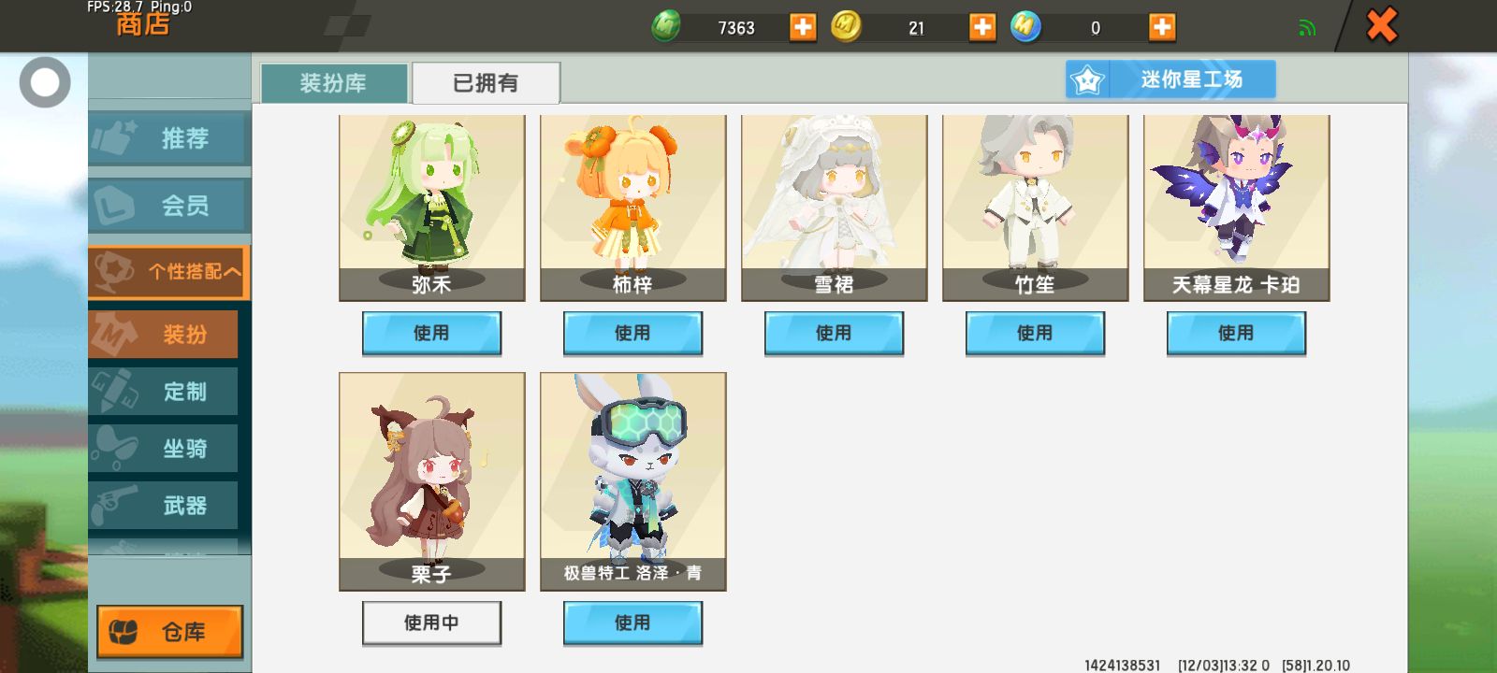The image size is (1497, 673).
Task: Open 迷你星工场 star workshop
Action: (1170, 79)
